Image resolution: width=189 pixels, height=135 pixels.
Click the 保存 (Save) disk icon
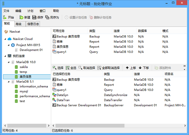pyautogui.click(x=34, y=17)
